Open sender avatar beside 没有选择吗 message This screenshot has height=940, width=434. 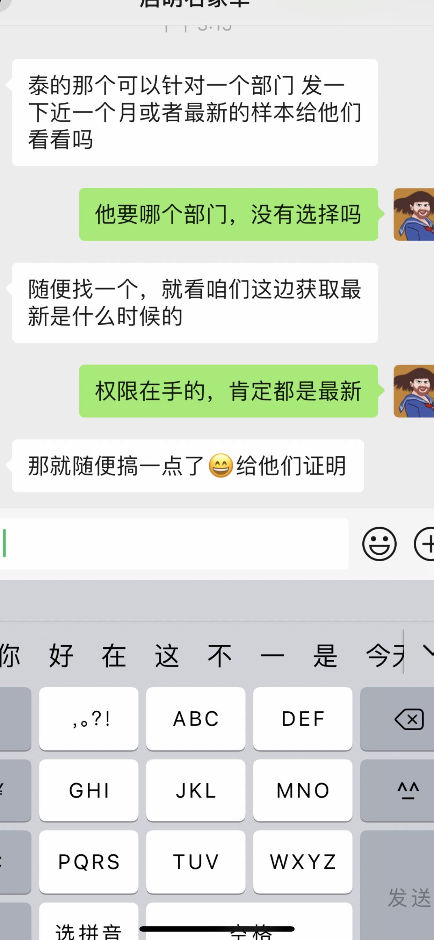(414, 214)
